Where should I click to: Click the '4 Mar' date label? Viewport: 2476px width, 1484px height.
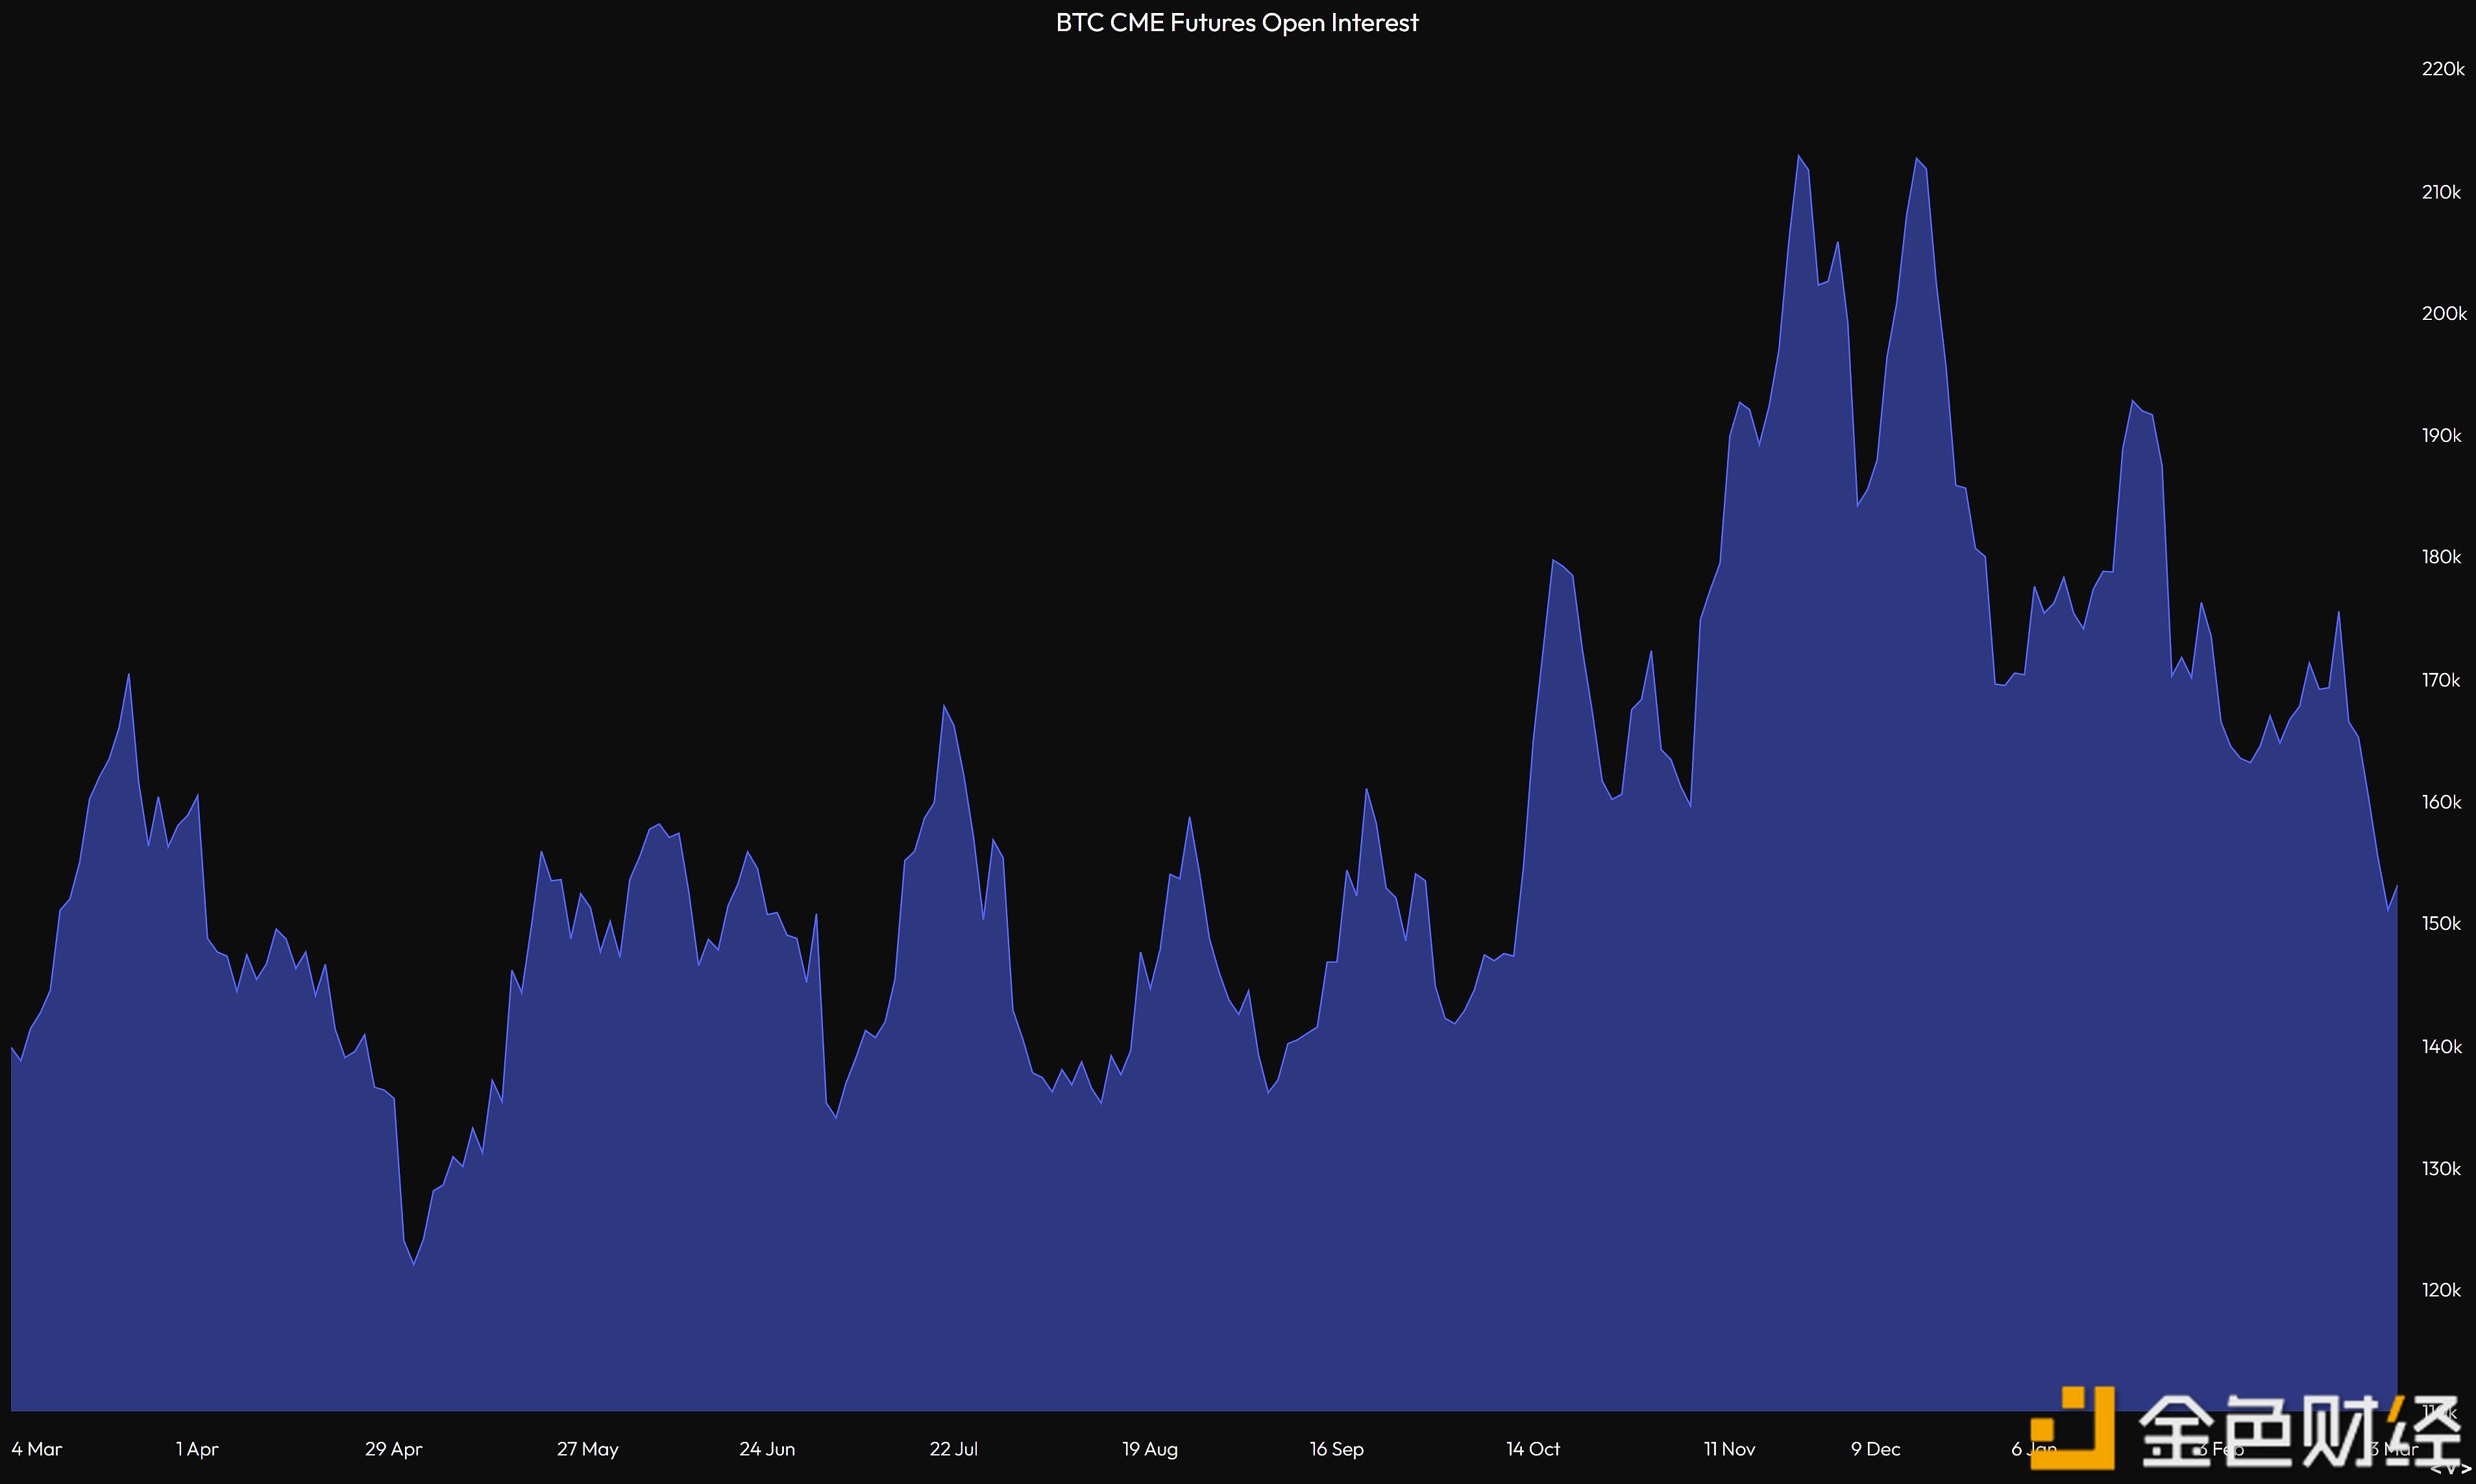click(37, 1448)
